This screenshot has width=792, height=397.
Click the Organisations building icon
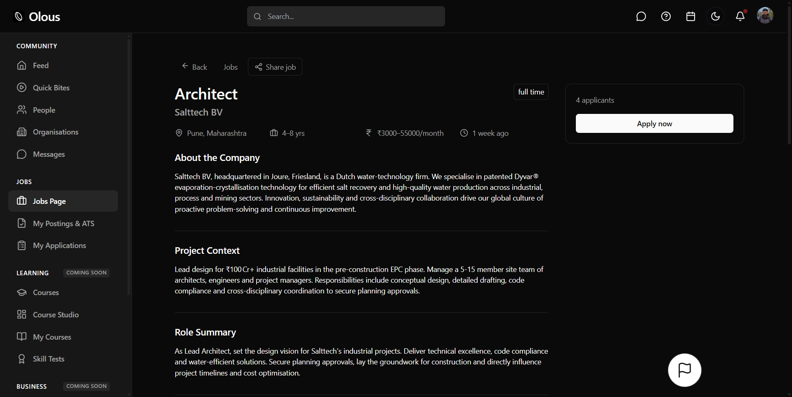[x=21, y=132]
